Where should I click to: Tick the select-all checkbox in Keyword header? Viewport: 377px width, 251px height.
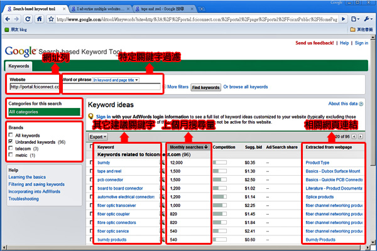pyautogui.click(x=91, y=146)
